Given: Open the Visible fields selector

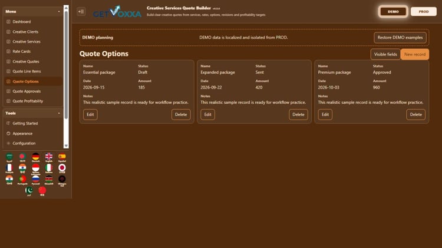Looking at the screenshot, I should 385,54.
